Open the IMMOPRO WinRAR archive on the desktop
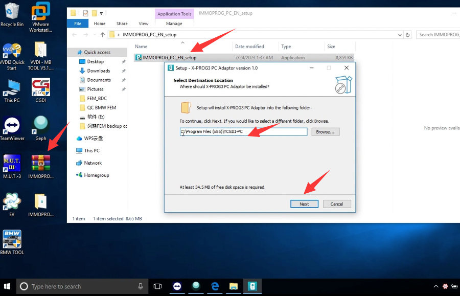Image resolution: width=460 pixels, height=296 pixels. (x=40, y=164)
